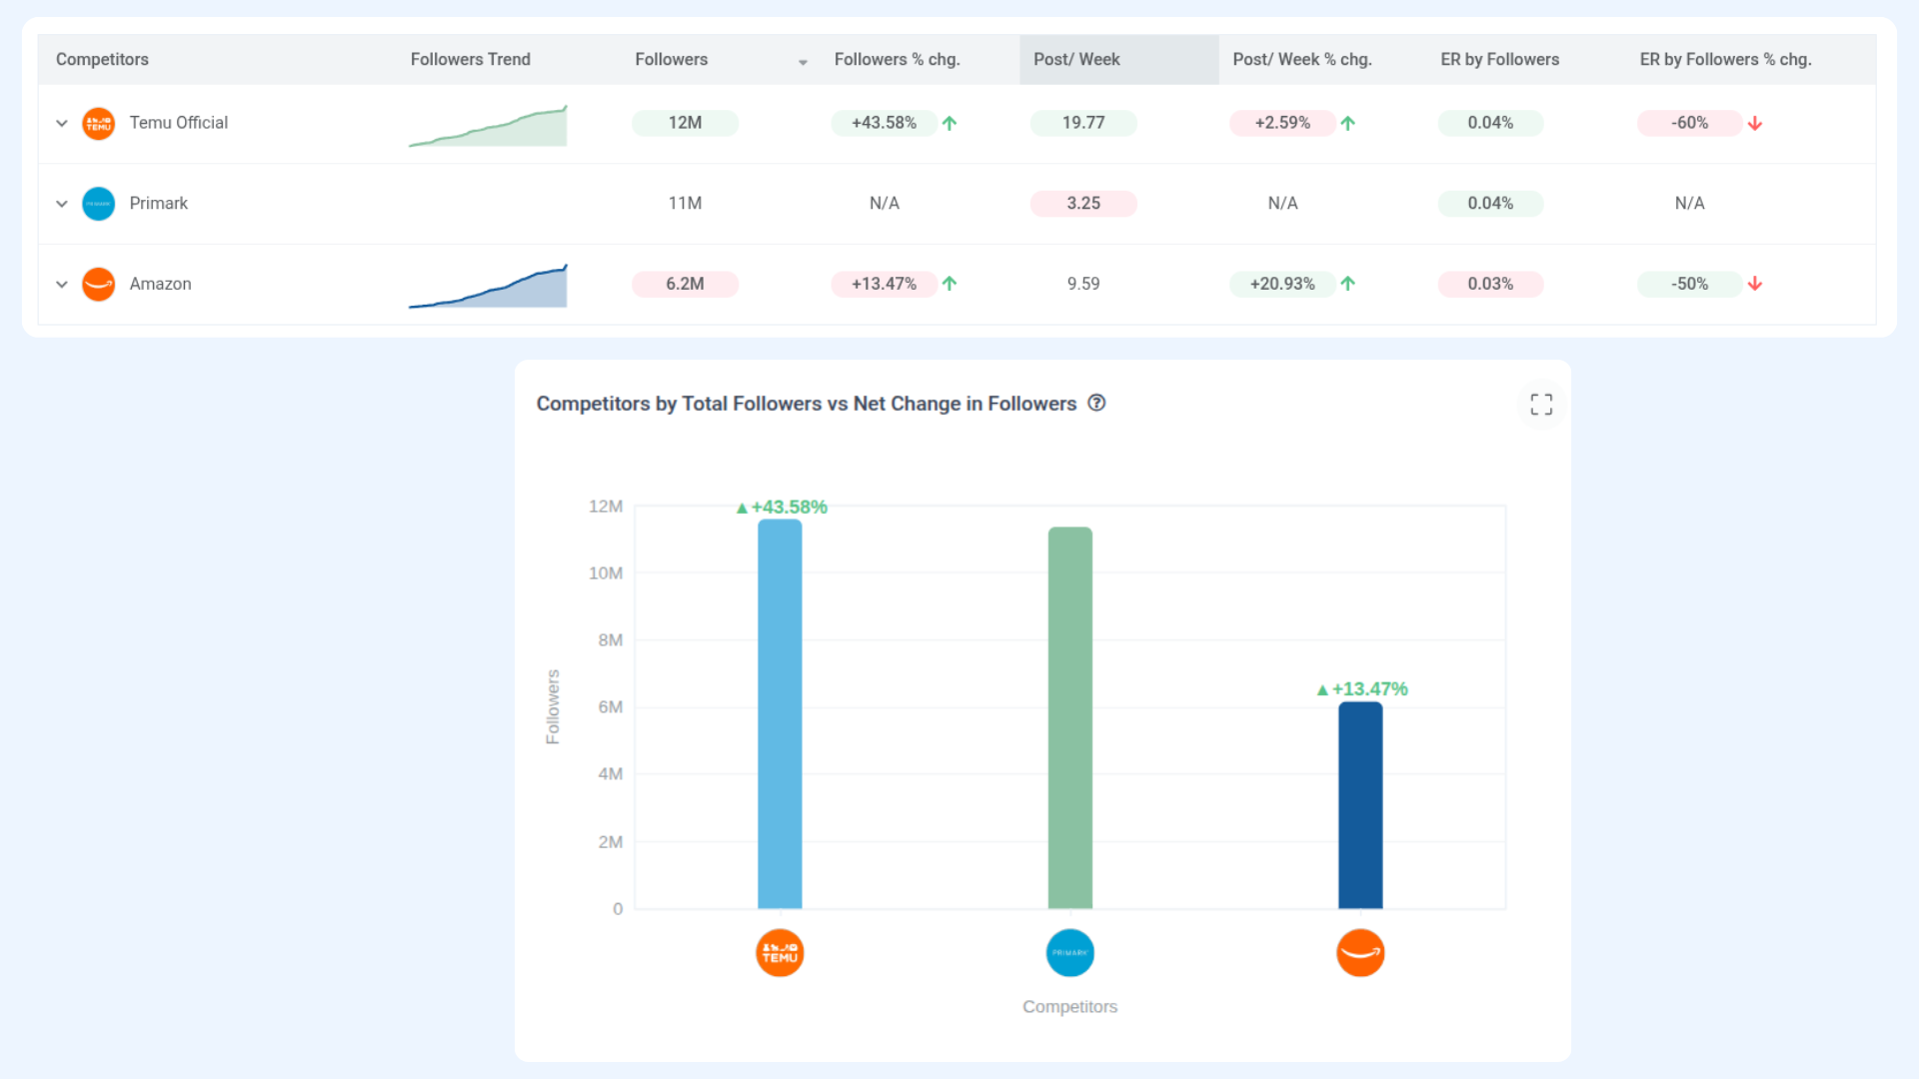Screen dimensions: 1919x1079
Task: Click the dark blue Amazon bar
Action: 1360,805
